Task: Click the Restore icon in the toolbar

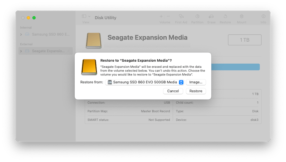Action: [x=225, y=16]
